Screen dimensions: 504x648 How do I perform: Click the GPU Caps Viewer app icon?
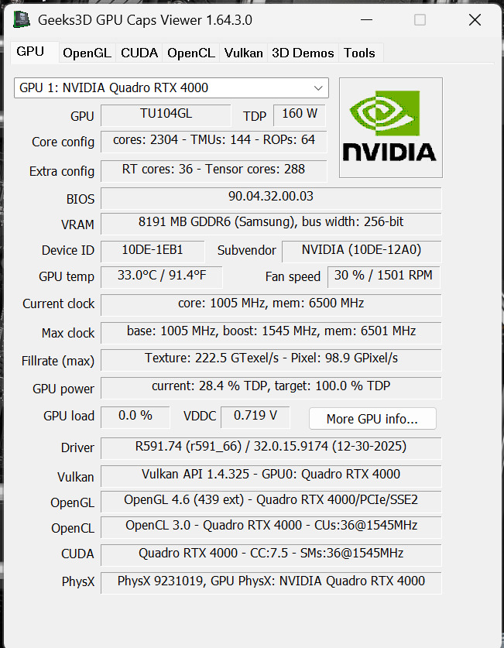click(22, 20)
